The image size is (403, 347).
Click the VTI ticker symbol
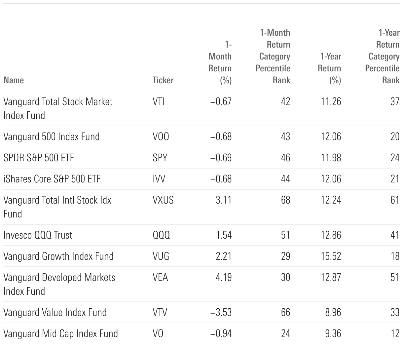(158, 101)
